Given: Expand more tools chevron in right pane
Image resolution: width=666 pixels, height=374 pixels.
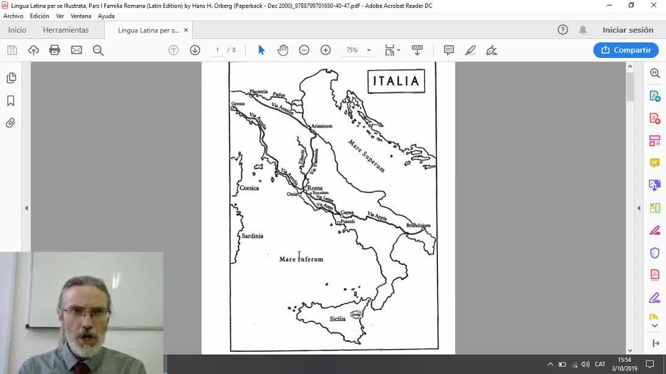Looking at the screenshot, I should click(654, 326).
